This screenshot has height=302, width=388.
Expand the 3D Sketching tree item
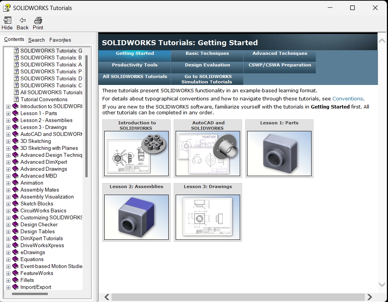pos(8,141)
